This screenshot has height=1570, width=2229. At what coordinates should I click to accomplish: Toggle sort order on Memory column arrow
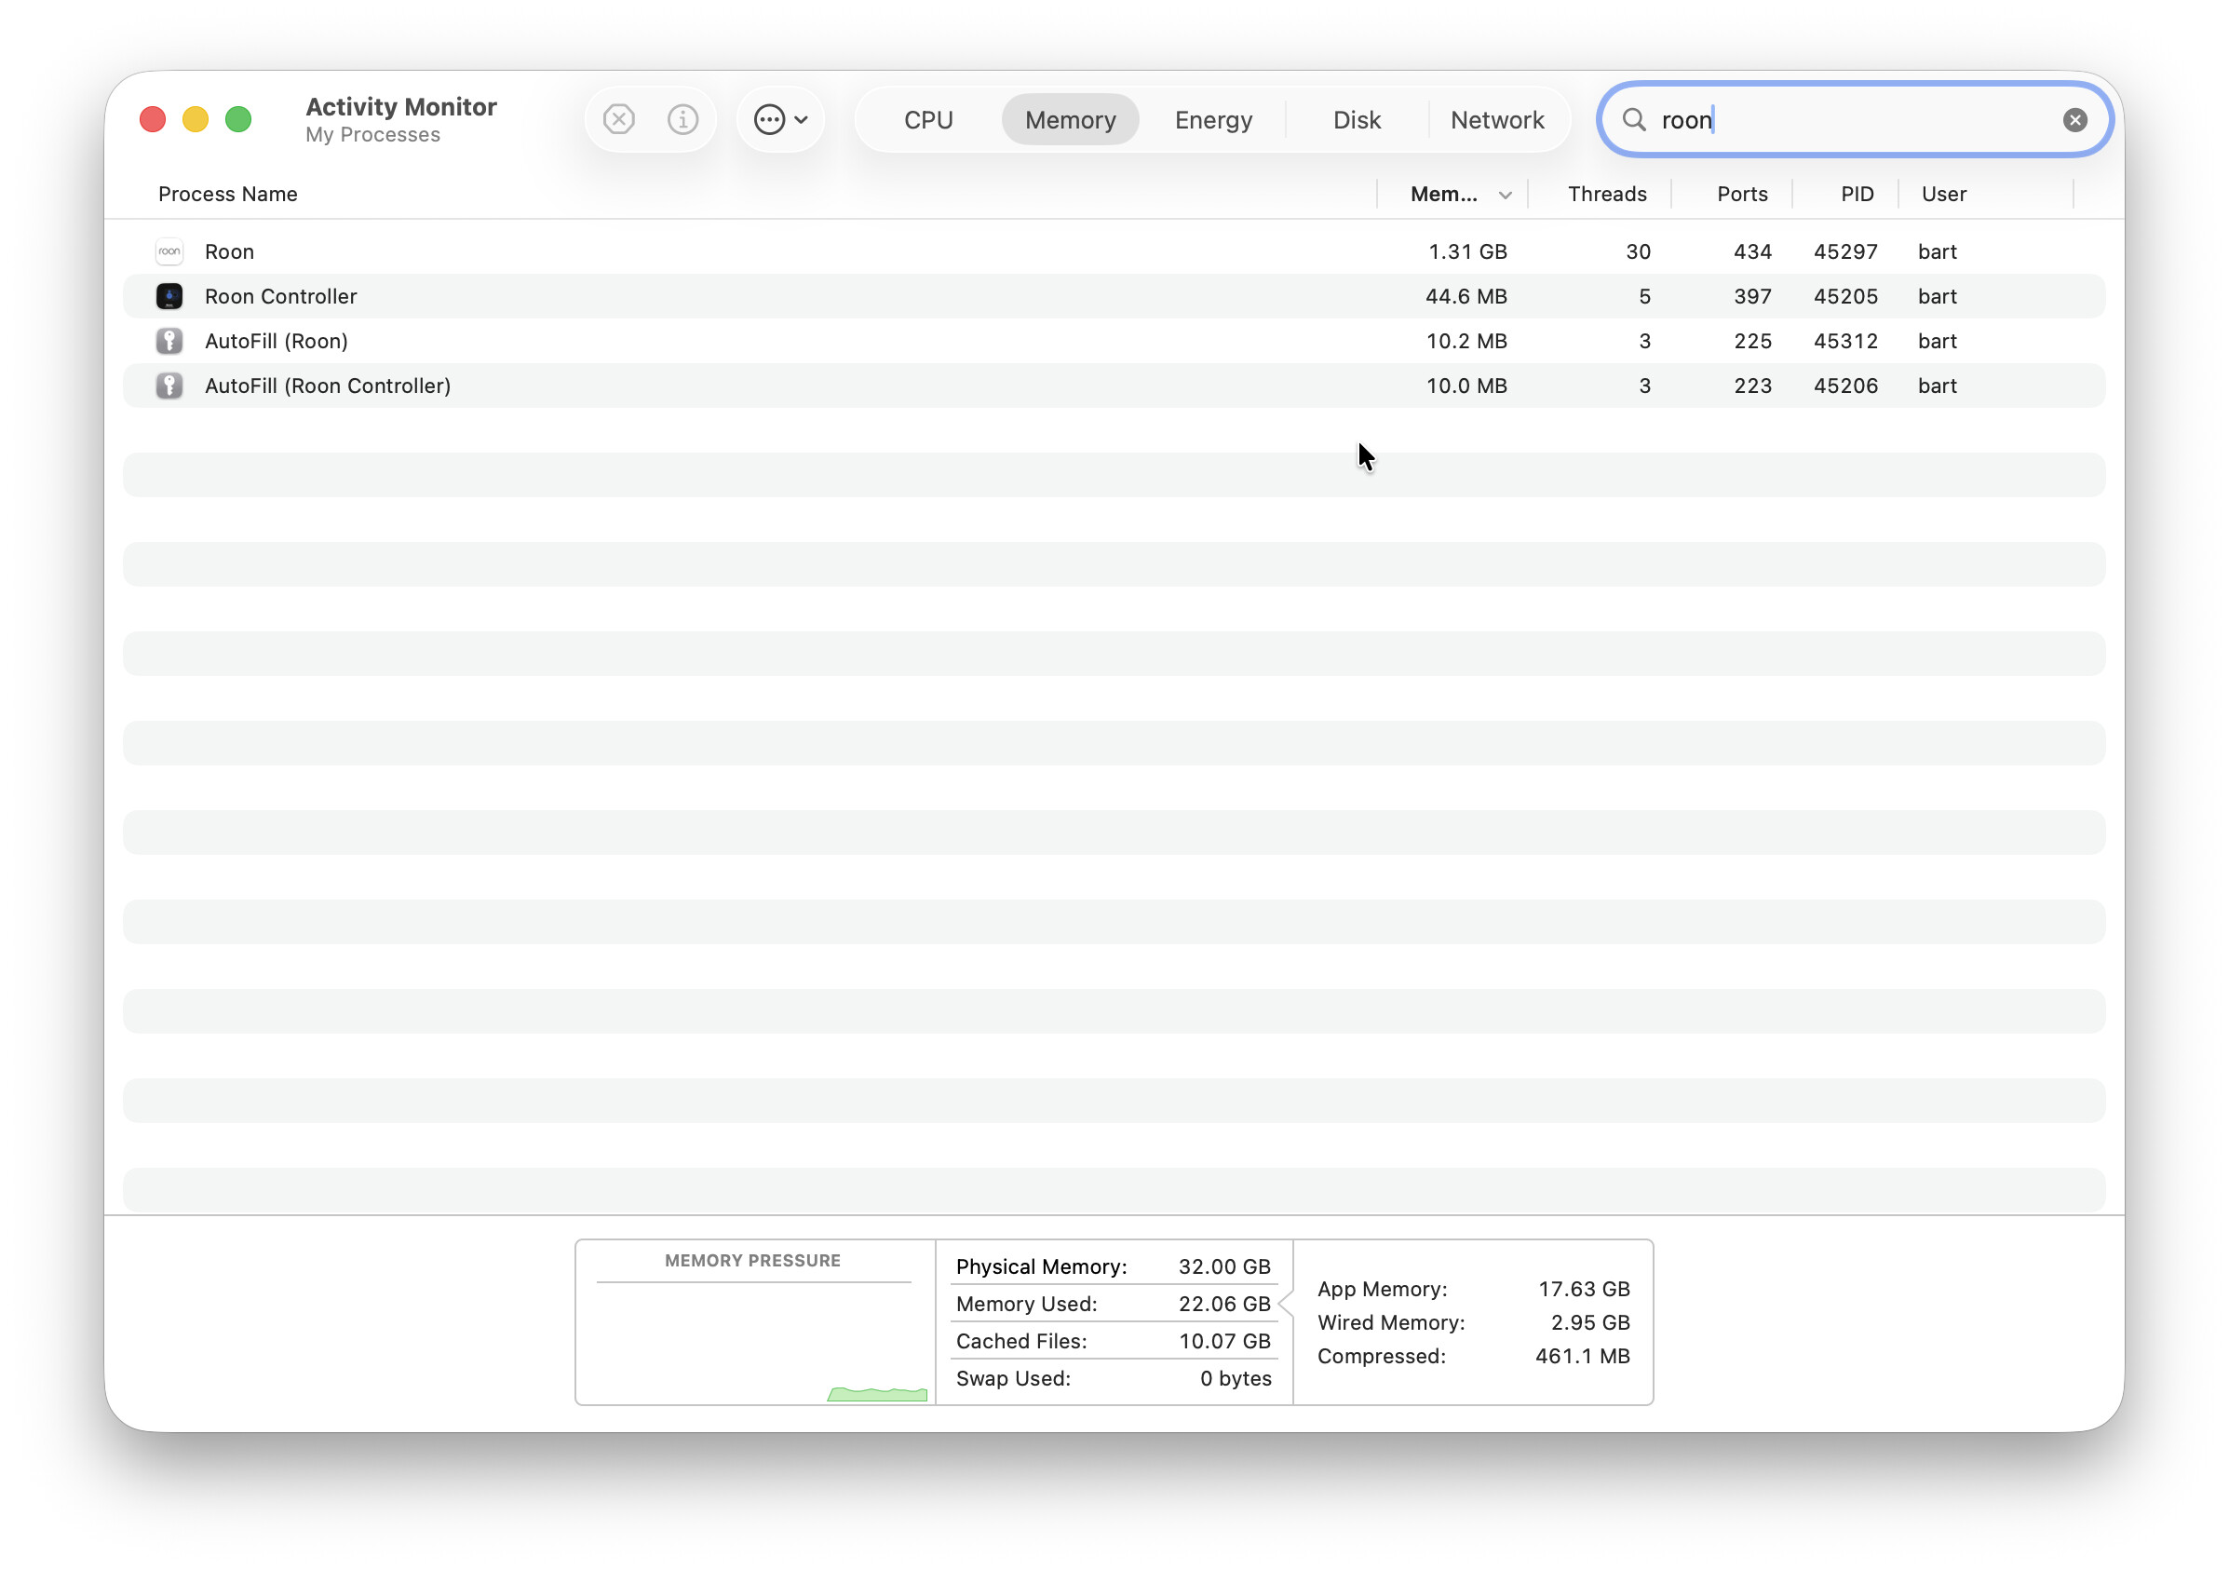pyautogui.click(x=1505, y=195)
